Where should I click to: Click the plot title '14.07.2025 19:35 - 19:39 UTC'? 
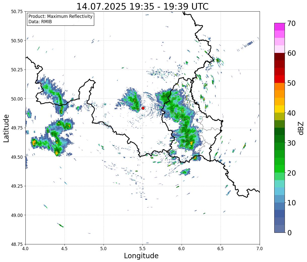143,6
